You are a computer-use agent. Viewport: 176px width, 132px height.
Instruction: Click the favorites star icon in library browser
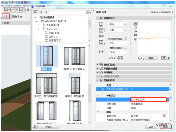[x=41, y=12]
